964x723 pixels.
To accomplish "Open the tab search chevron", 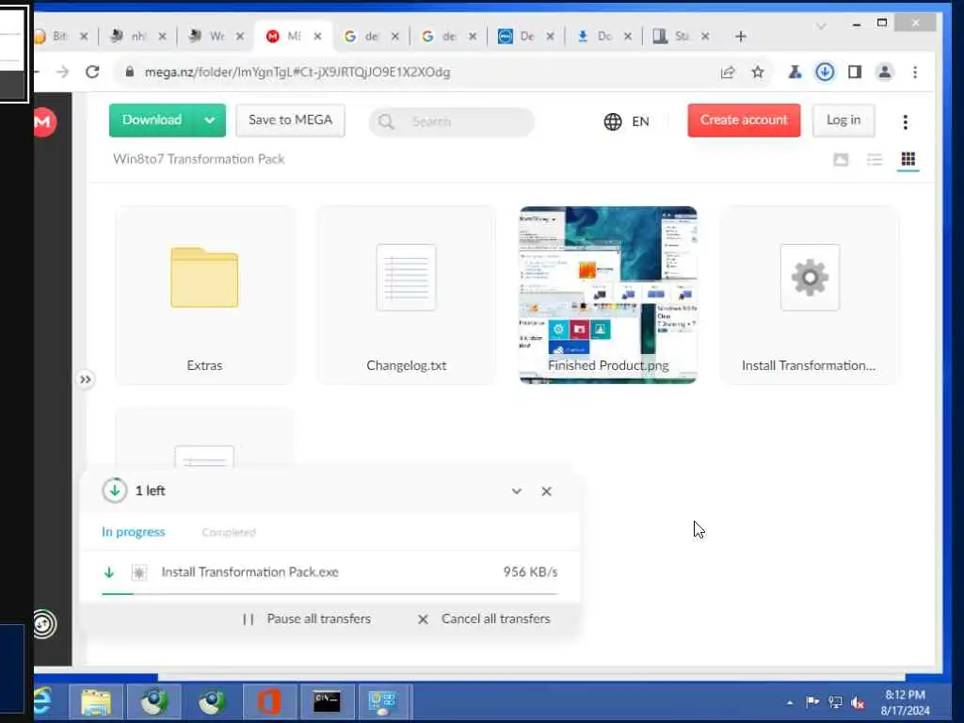I will click(821, 26).
